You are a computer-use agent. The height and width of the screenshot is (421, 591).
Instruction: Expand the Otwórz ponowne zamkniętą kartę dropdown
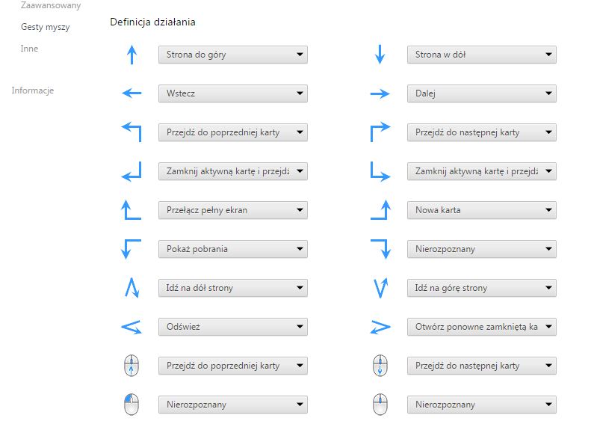pyautogui.click(x=482, y=327)
